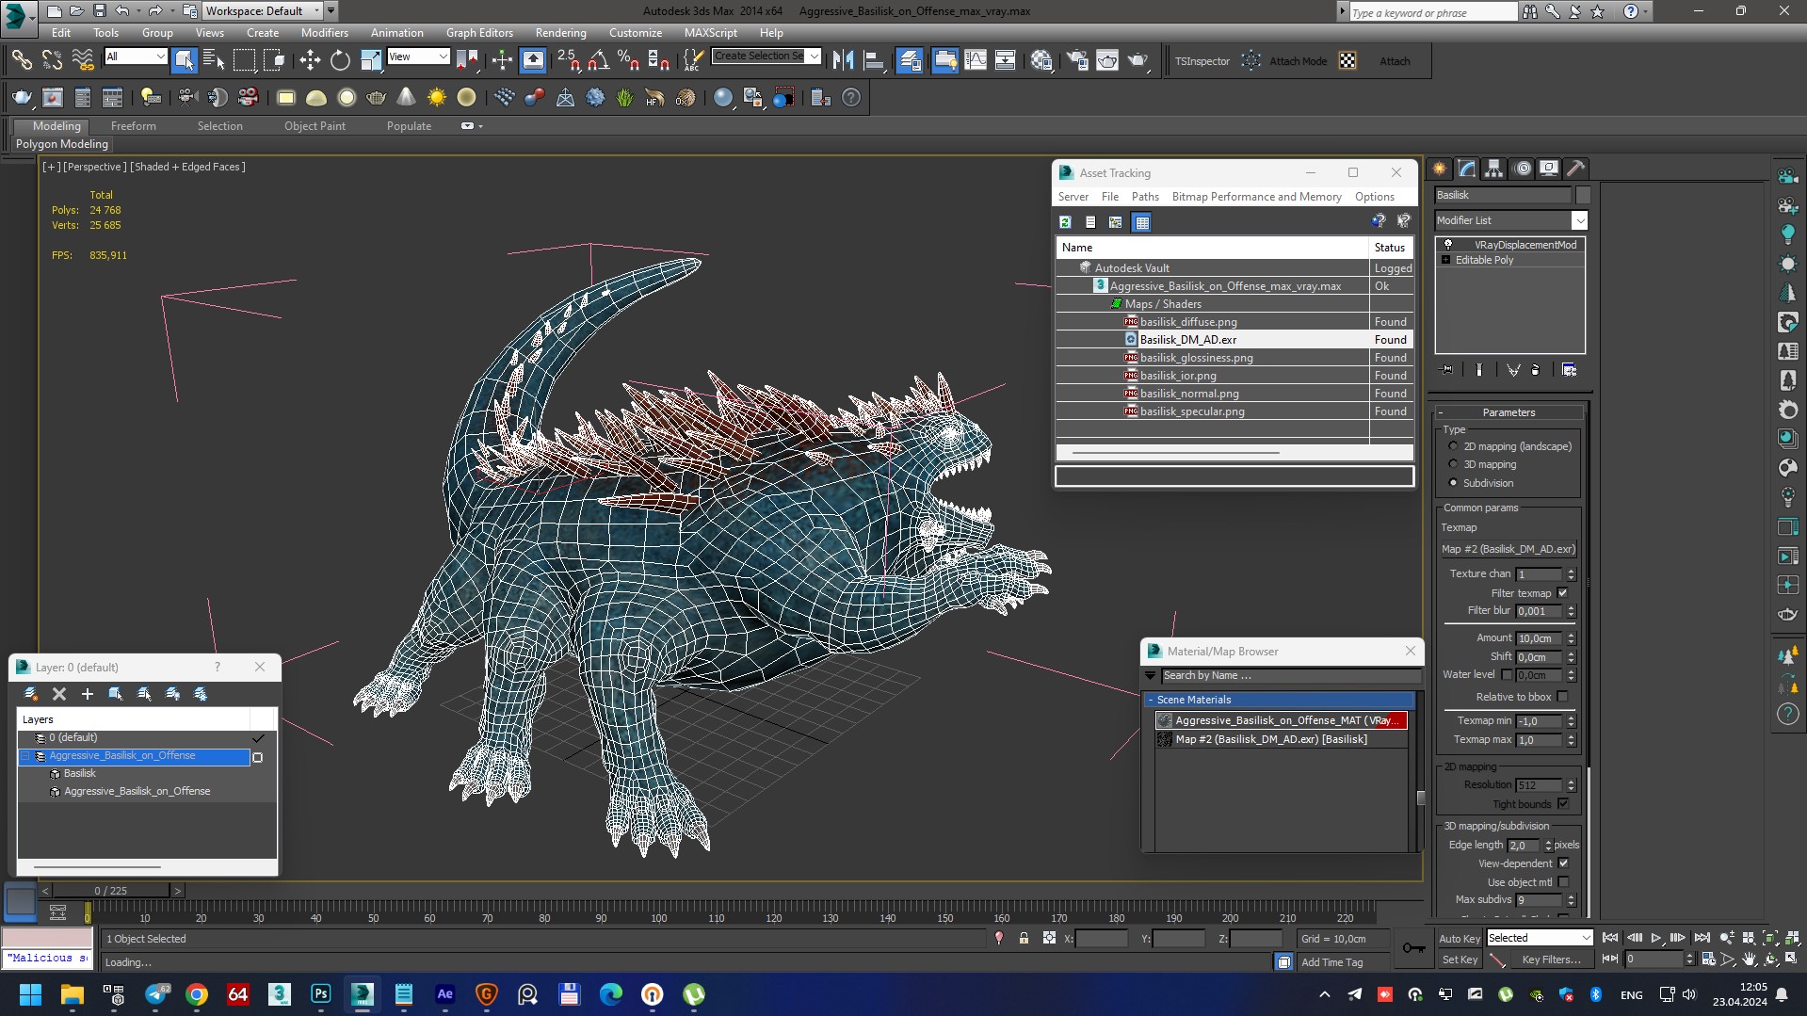
Task: Toggle the Percent Snap tool
Action: (628, 60)
